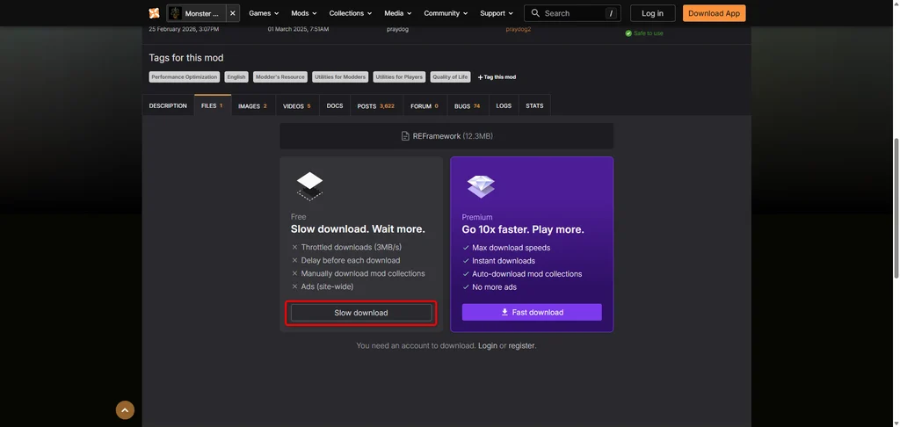
Task: Select the Utilities for Players tag
Action: click(x=399, y=77)
